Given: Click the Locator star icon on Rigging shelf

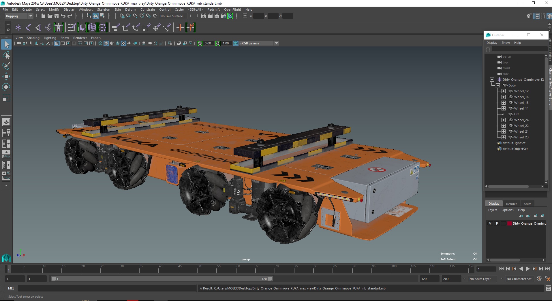Looking at the screenshot, I should pos(18,28).
